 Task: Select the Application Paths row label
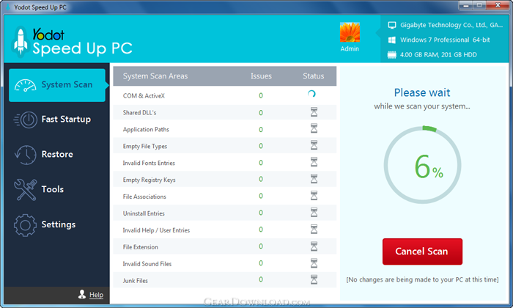146,130
